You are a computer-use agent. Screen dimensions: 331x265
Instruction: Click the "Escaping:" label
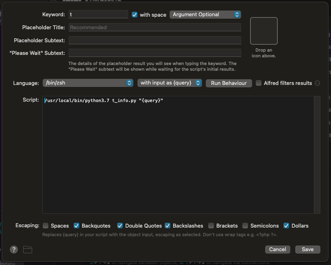point(27,226)
